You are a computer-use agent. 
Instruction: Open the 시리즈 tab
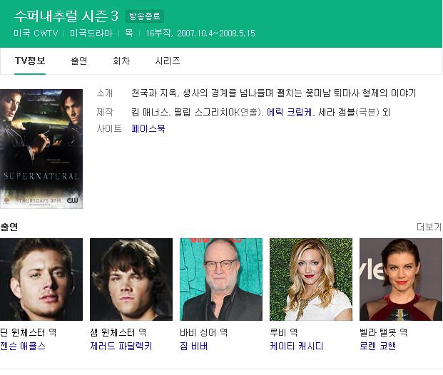click(167, 61)
